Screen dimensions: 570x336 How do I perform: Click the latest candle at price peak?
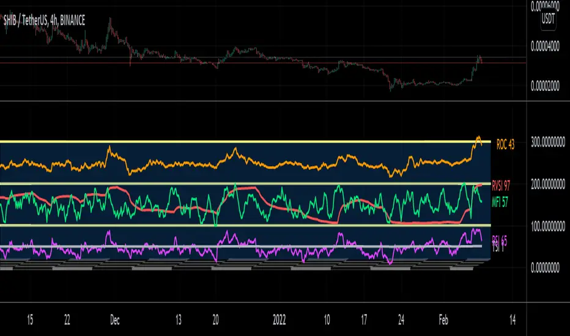[479, 59]
